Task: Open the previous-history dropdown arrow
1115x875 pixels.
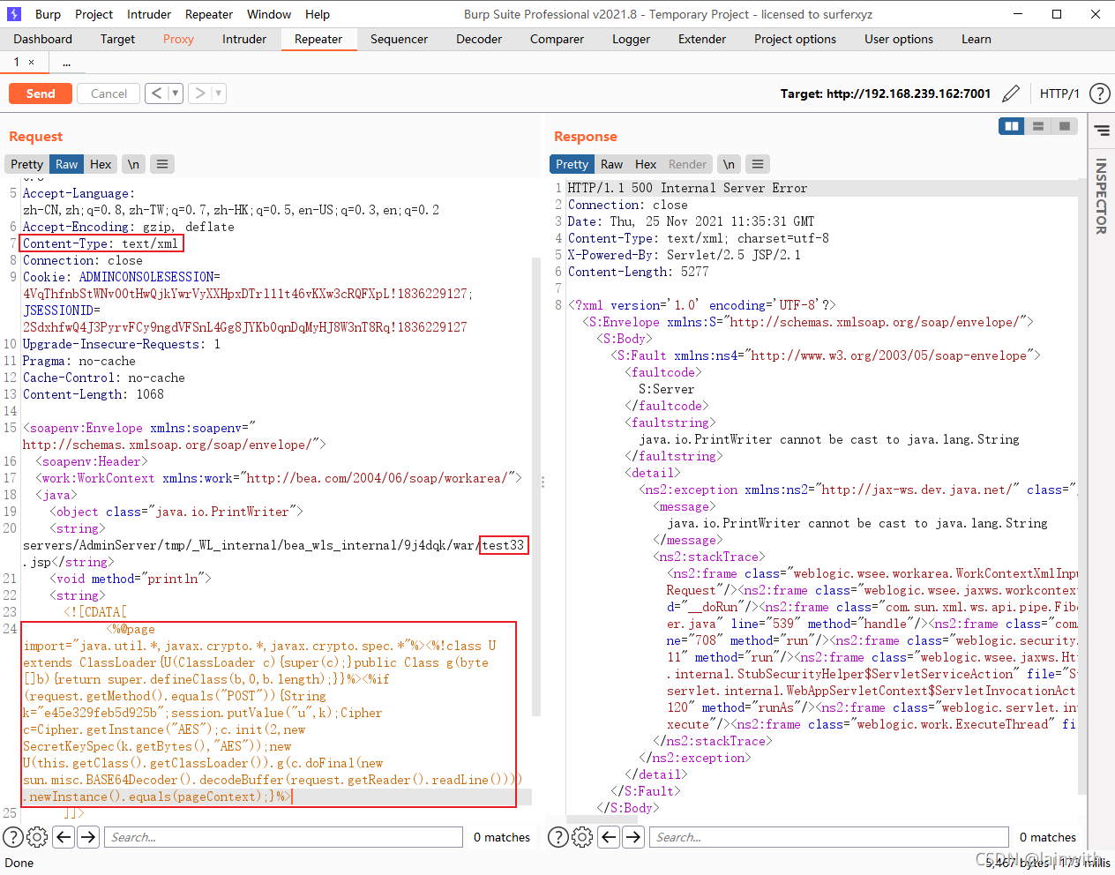Action: (x=175, y=93)
